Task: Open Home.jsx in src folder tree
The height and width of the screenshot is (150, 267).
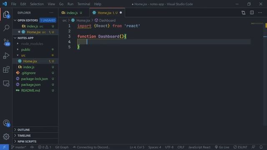Action: click(35, 61)
